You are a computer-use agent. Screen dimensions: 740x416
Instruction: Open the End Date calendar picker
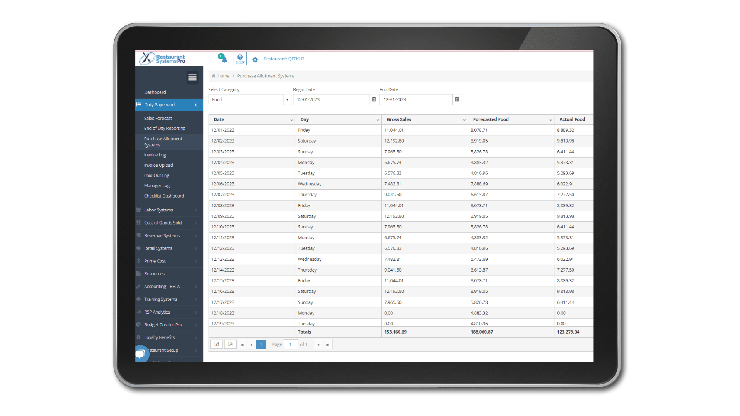pyautogui.click(x=457, y=99)
